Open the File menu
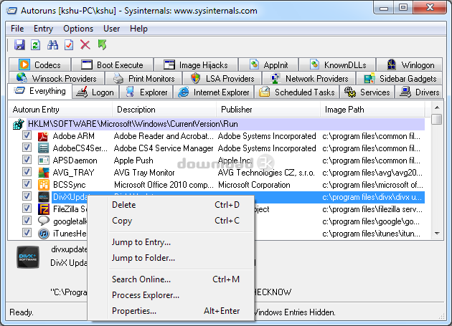Screen dimensions: 452x326 pyautogui.click(x=17, y=29)
